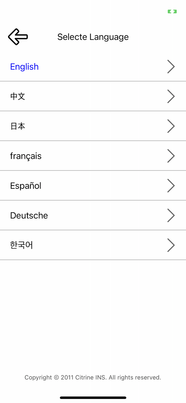Click the chevron next to English
This screenshot has width=186, height=403.
point(171,66)
